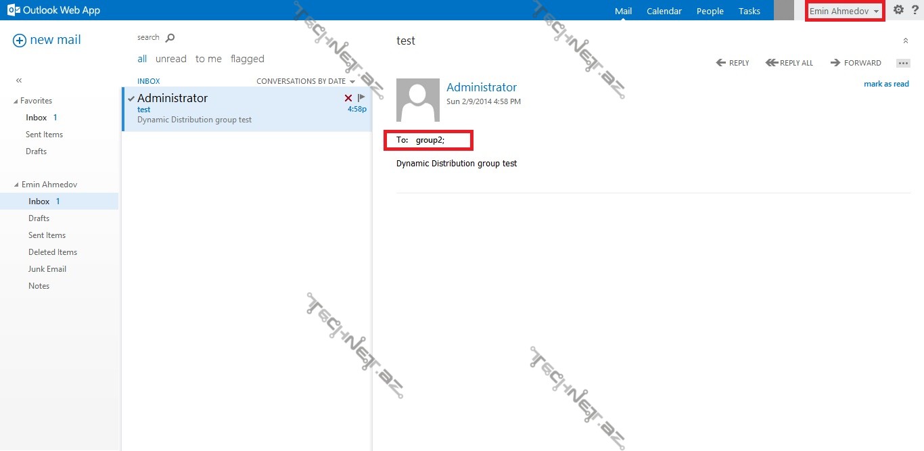Open the Junk Email folder

coord(47,269)
